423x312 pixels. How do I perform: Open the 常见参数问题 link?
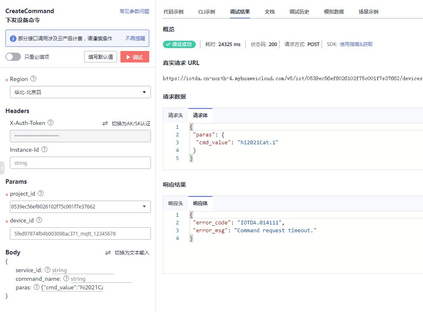pyautogui.click(x=134, y=11)
